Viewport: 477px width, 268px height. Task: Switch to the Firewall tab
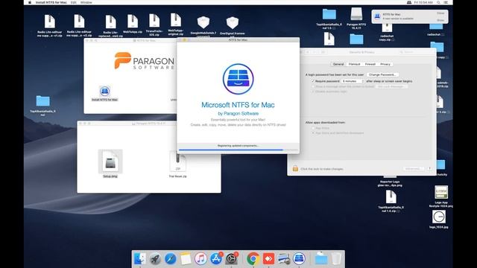(370, 64)
